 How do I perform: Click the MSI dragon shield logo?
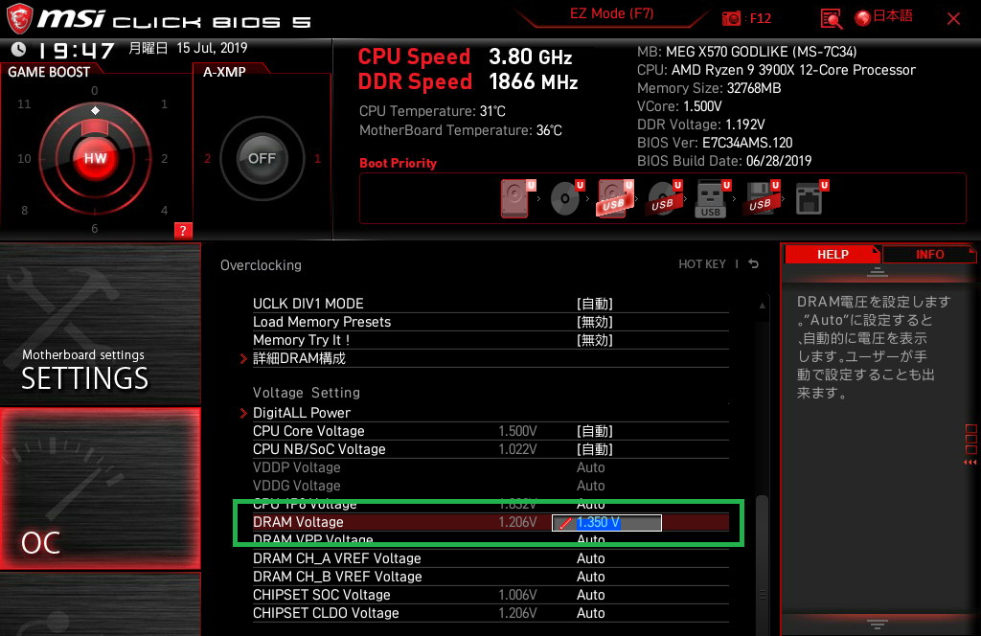tap(19, 17)
